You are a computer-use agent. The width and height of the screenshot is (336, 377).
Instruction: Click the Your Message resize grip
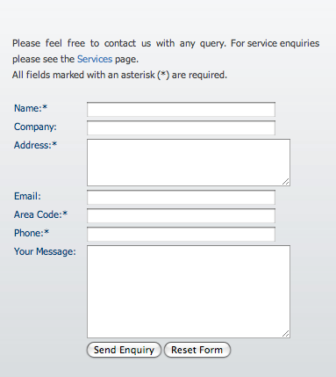tap(286, 334)
